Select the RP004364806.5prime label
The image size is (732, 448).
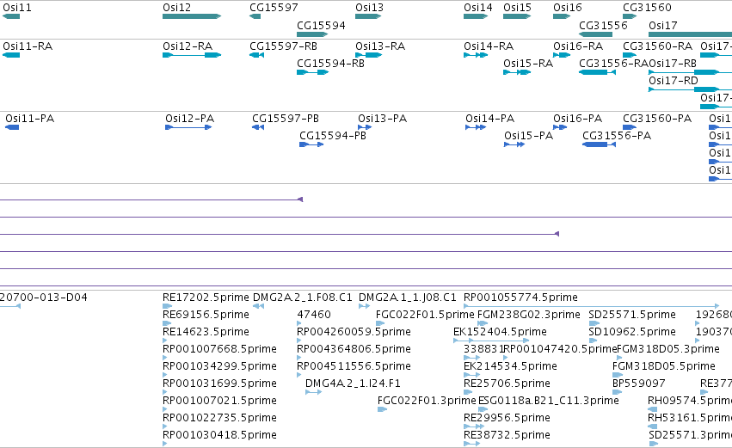354,349
